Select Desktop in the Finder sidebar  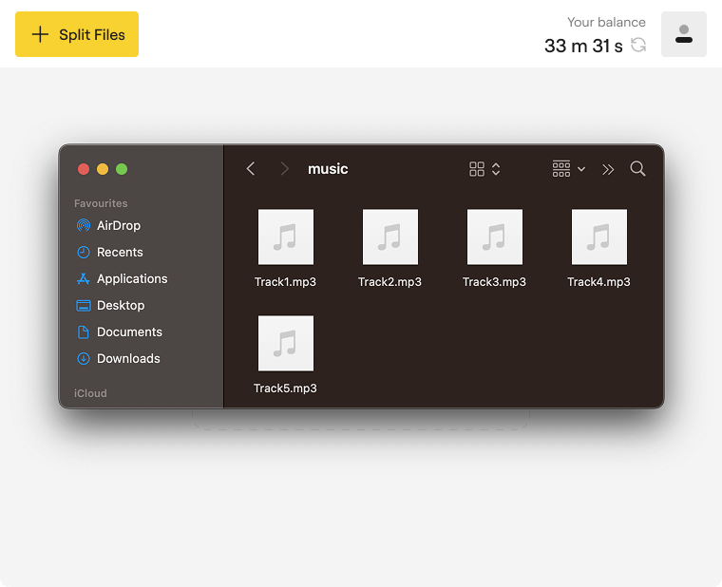point(121,305)
